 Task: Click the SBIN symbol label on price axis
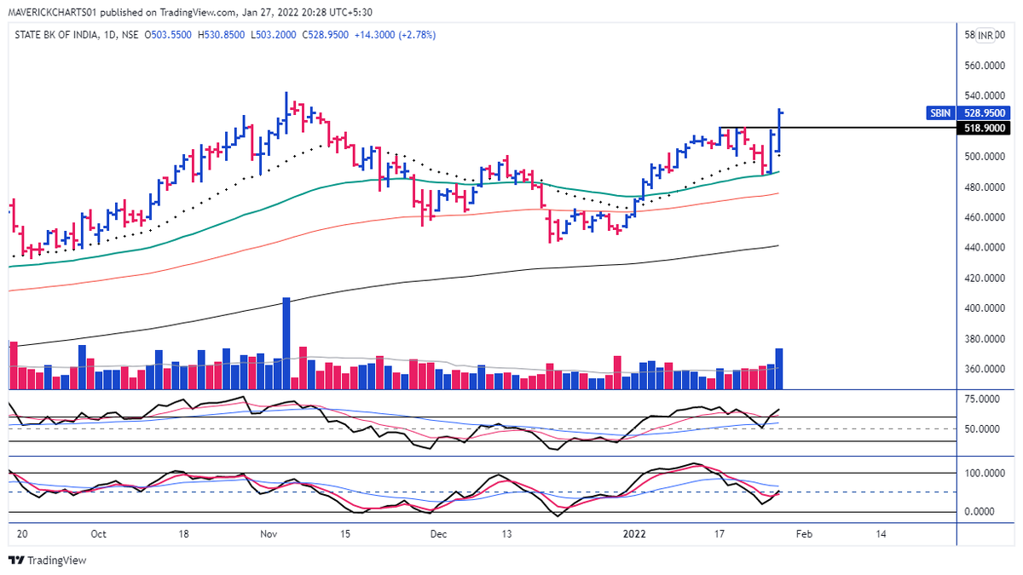[x=941, y=112]
